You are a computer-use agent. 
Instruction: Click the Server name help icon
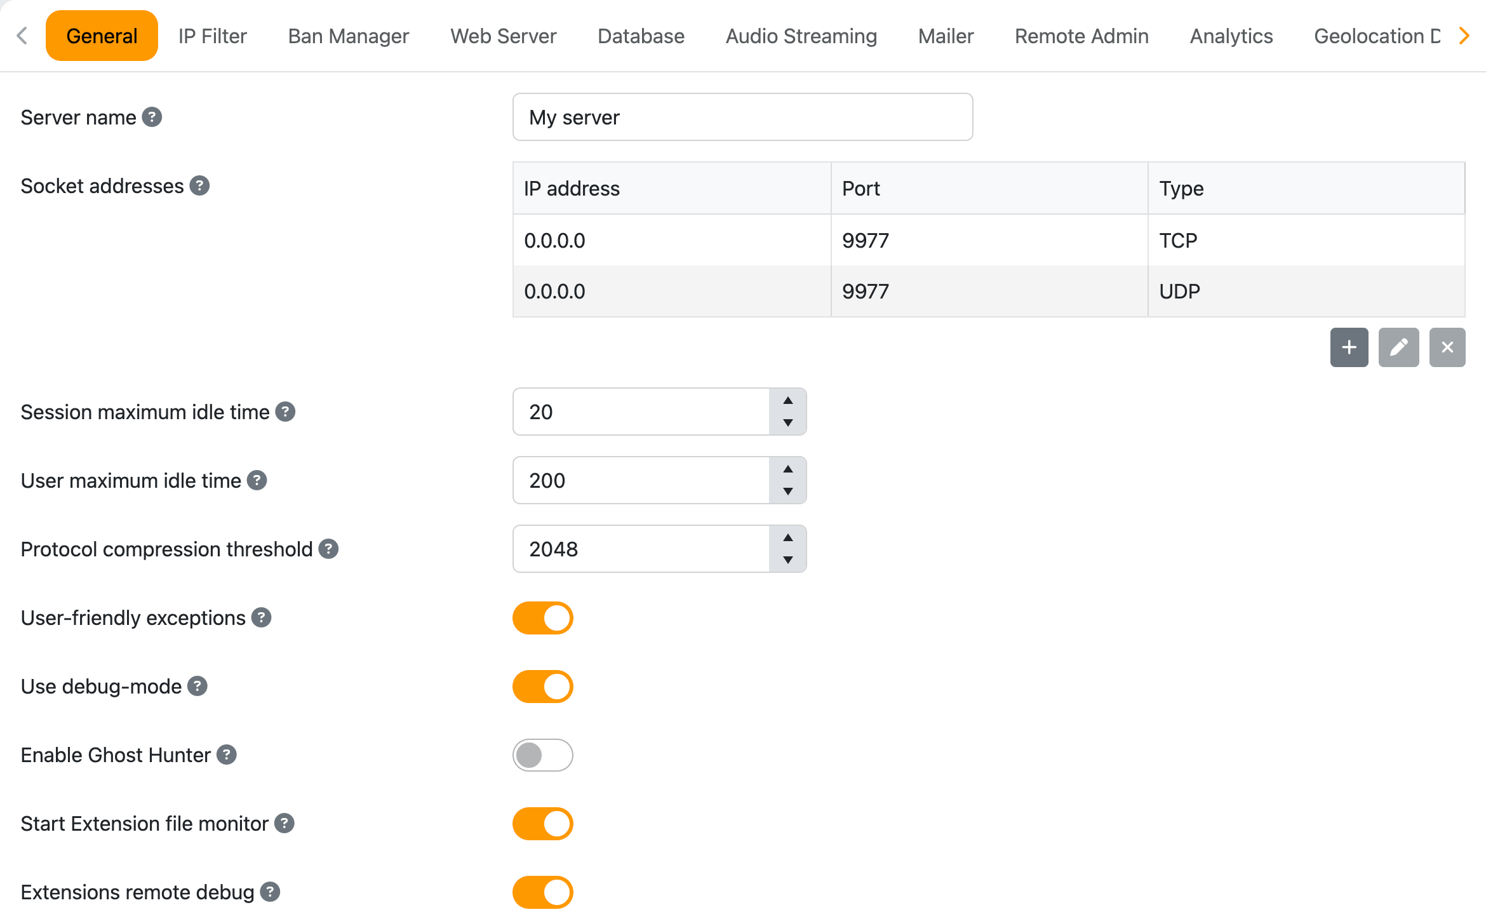tap(152, 117)
